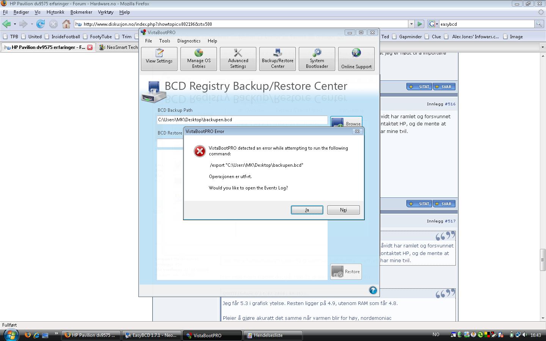Open Firefox Fil menu

5,12
